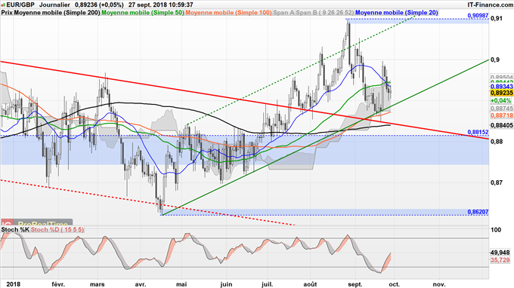Click the 'juin' time axis label
This screenshot has width=514, height=288.
(x=226, y=284)
